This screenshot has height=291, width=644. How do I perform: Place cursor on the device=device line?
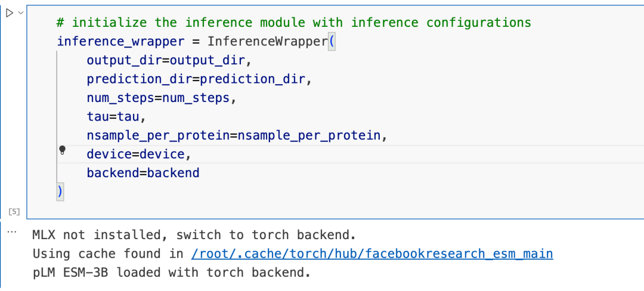pos(139,154)
